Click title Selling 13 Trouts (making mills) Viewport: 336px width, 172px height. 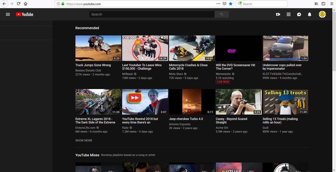(280, 121)
